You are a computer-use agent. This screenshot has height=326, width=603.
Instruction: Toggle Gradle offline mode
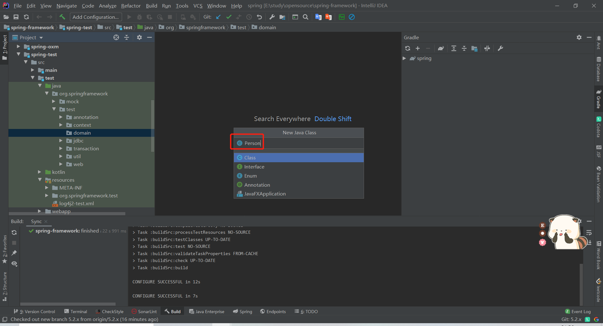(x=487, y=48)
